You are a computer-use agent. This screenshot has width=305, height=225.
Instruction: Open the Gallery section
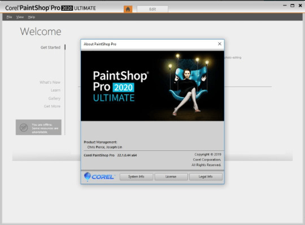[x=54, y=98]
